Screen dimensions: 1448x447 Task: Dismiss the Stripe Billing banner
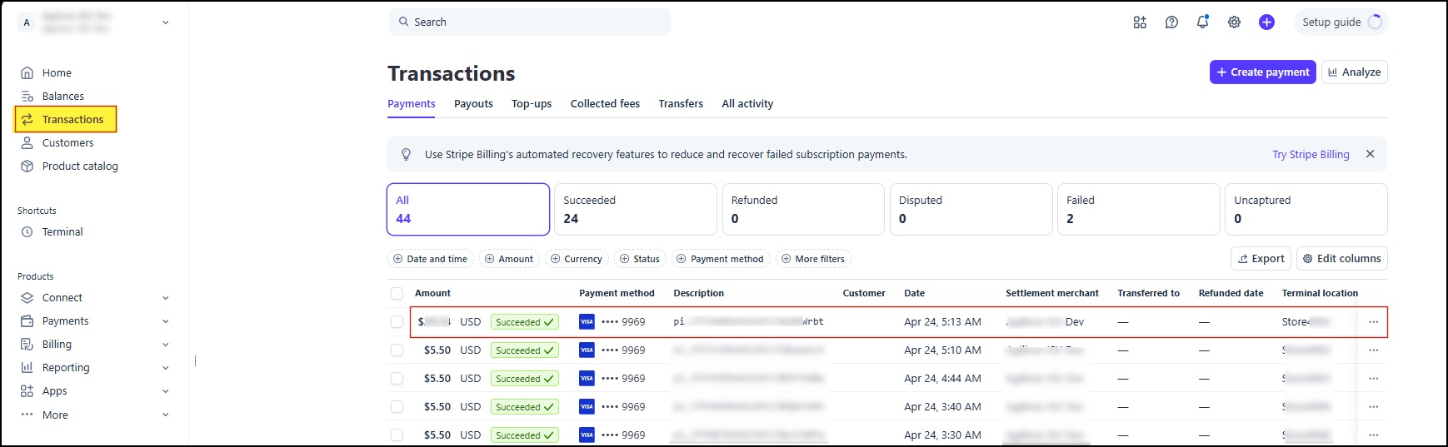pos(1370,154)
